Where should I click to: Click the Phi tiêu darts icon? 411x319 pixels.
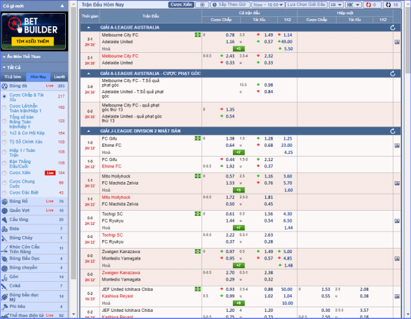5,307
